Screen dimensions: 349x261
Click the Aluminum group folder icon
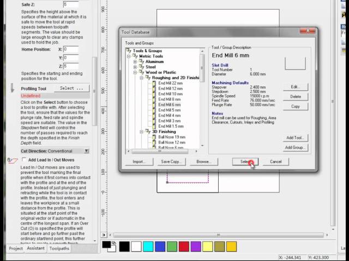tap(141, 61)
